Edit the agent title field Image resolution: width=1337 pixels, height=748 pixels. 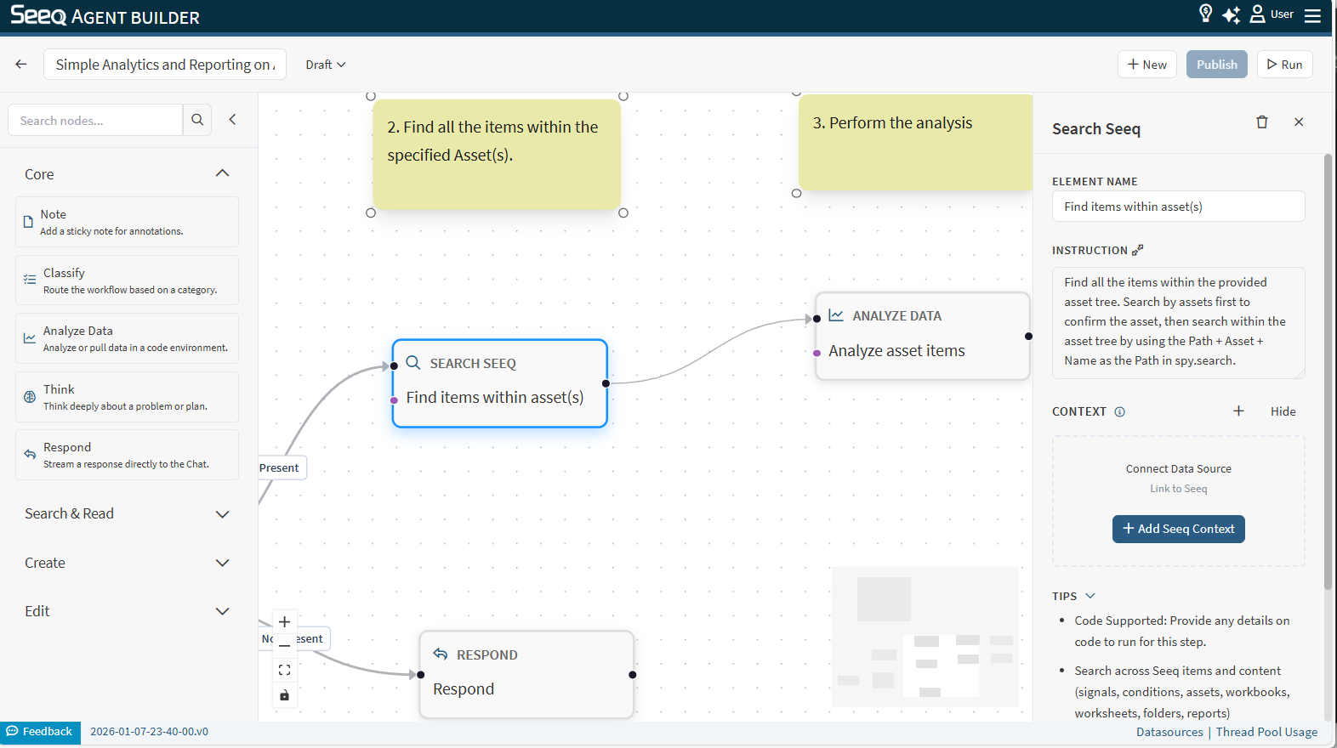[x=165, y=65]
